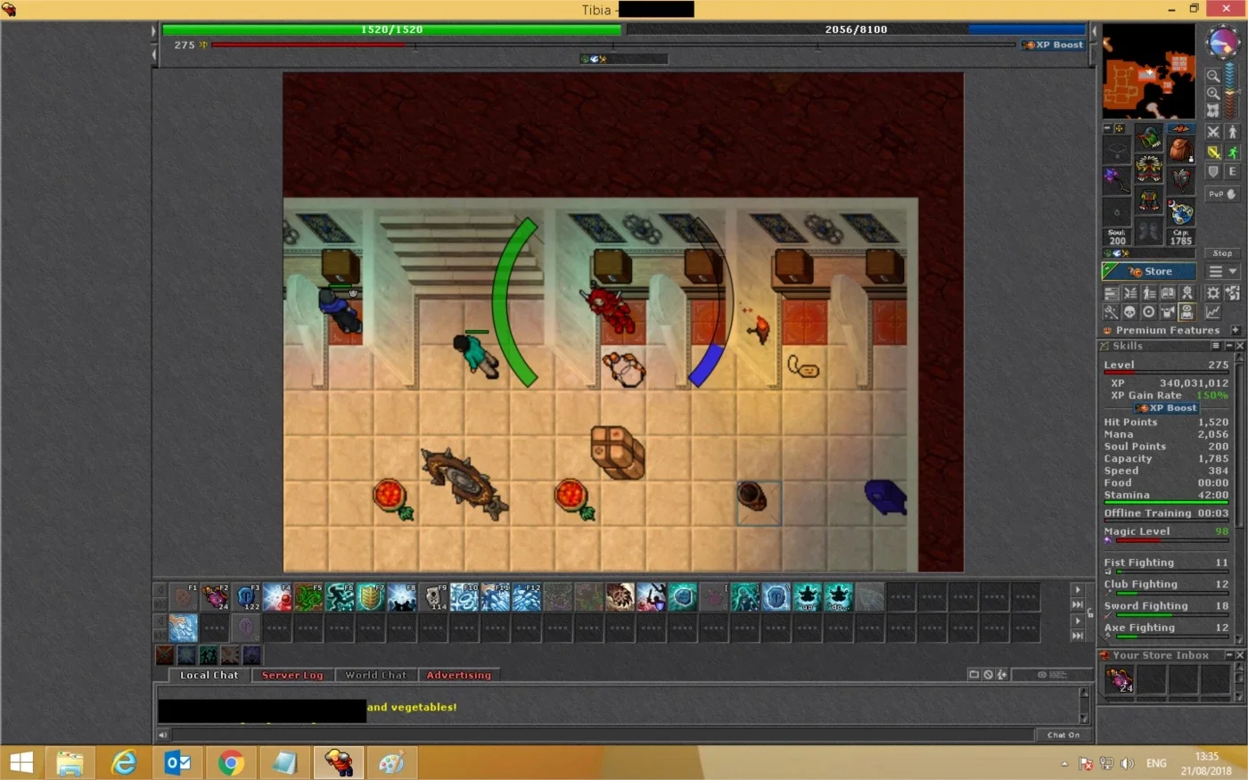
Task: Click the green health bar 1520/1520
Action: (391, 29)
